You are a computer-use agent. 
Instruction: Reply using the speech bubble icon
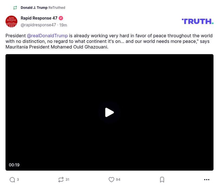12,180
